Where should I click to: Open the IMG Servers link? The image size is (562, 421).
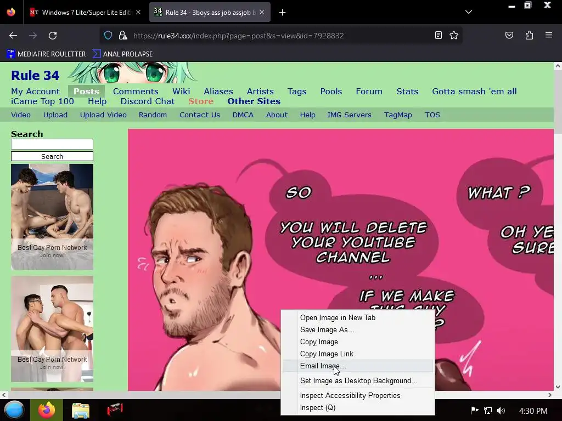point(350,115)
